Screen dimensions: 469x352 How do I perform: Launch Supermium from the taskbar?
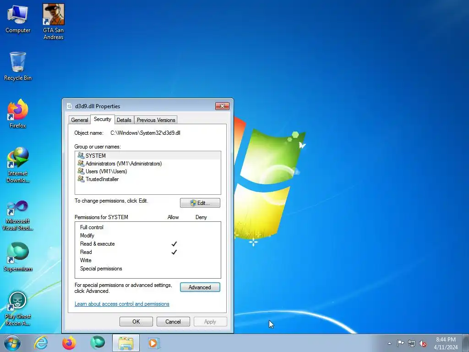click(x=98, y=343)
